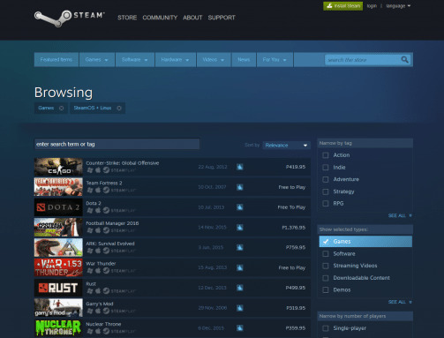
Task: Click Windows platform icon for Football Manager 2016
Action: click(x=90, y=230)
